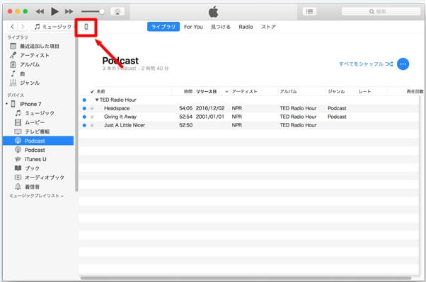Screen dimensions: 426x282
Task: Open the ストア tab
Action: (x=268, y=27)
